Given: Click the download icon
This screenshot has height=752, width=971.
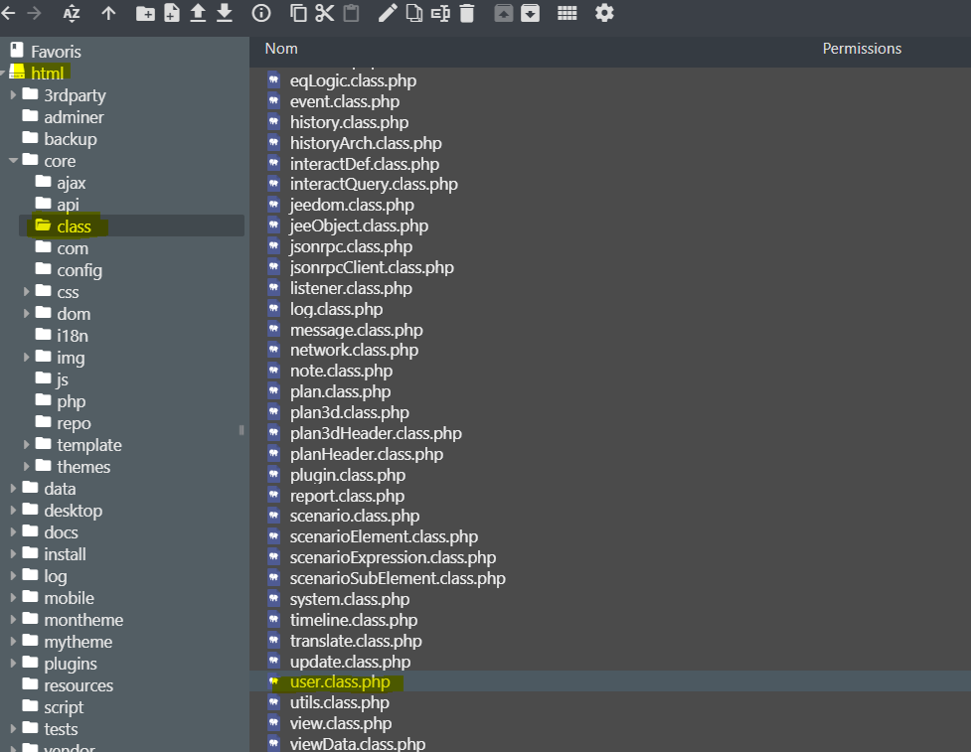Looking at the screenshot, I should click(225, 13).
